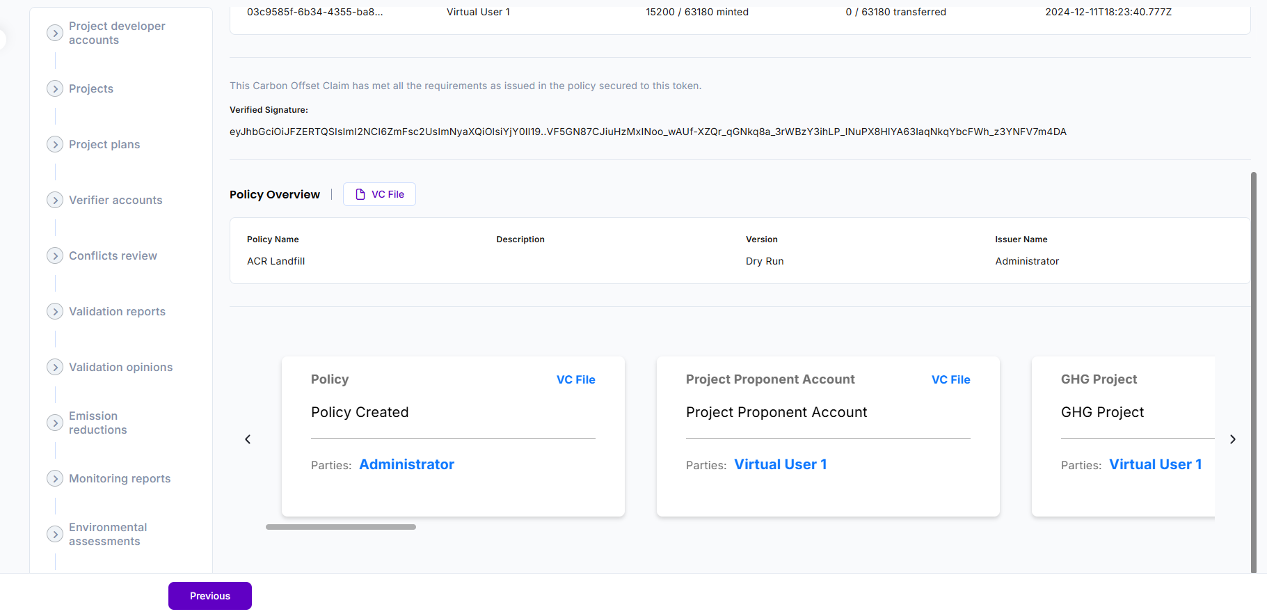Select the Monitoring reports step icon
1267x614 pixels.
coord(55,478)
